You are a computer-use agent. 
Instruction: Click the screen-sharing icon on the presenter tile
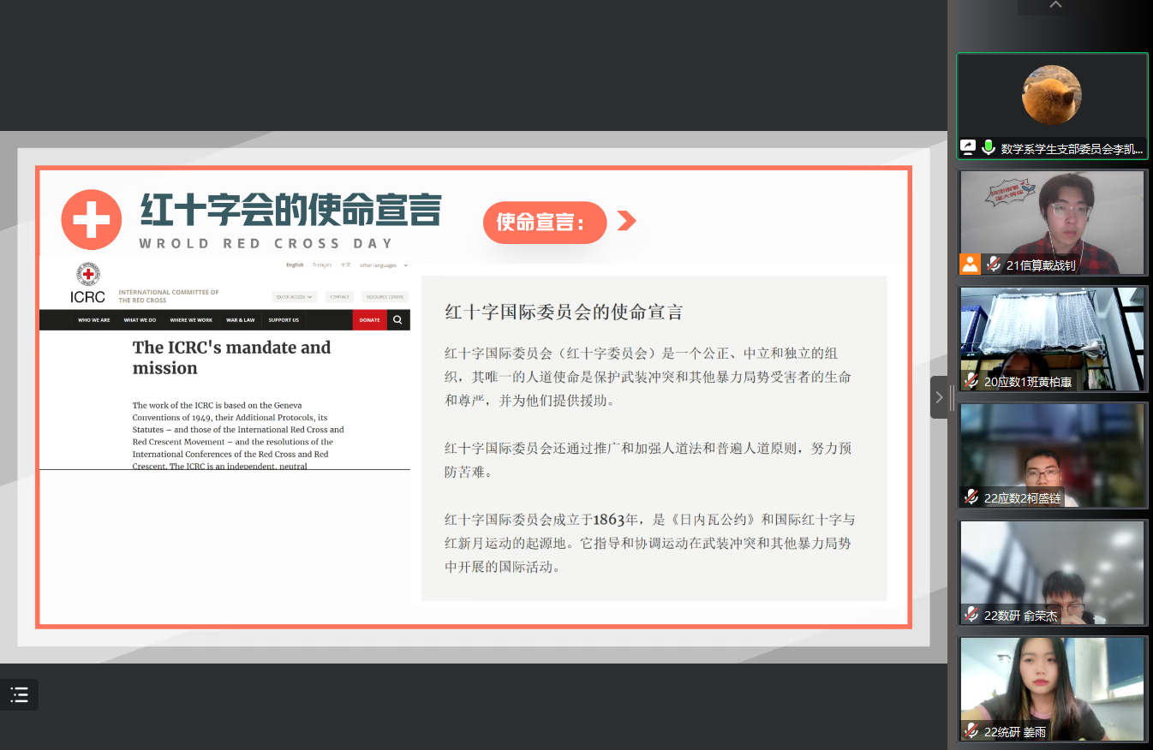click(x=968, y=147)
